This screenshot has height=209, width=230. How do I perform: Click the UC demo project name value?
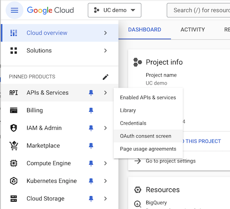[156, 83]
